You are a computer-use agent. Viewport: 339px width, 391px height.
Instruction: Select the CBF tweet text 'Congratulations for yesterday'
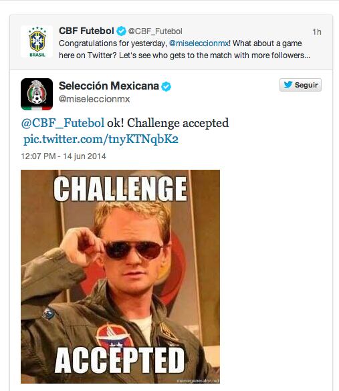tap(112, 43)
